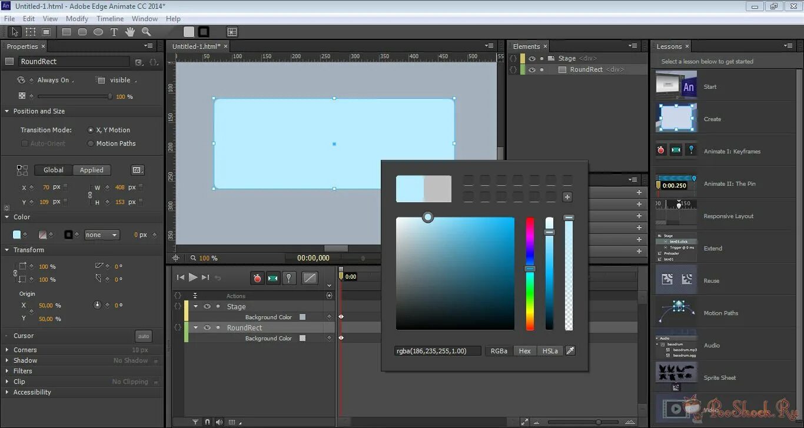
Task: Select Motion Paths radio button
Action: pyautogui.click(x=91, y=143)
